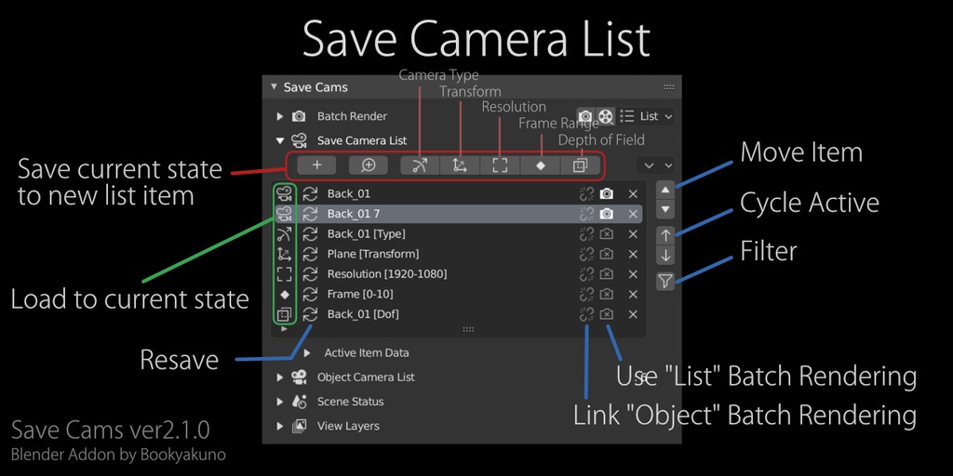
Task: Remove the Plane [Transform] list item
Action: [633, 254]
